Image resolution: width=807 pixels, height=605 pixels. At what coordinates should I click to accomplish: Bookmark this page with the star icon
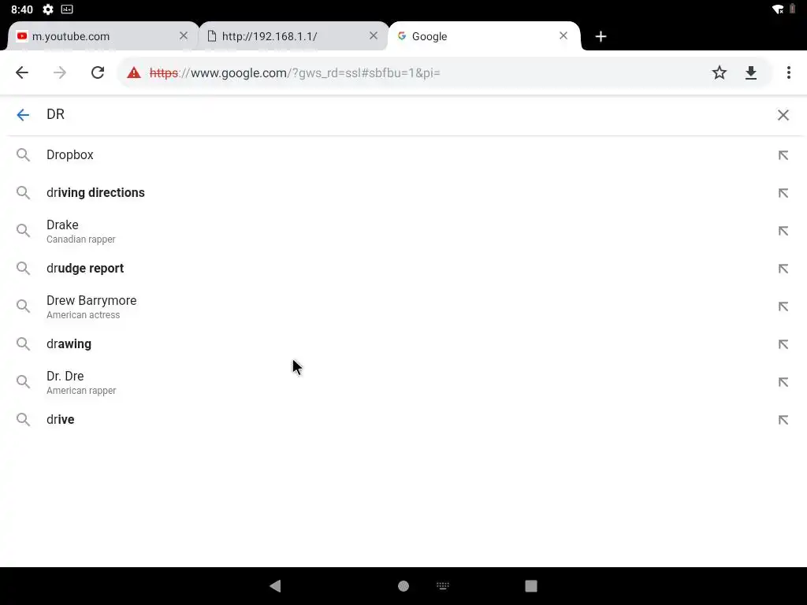tap(720, 72)
